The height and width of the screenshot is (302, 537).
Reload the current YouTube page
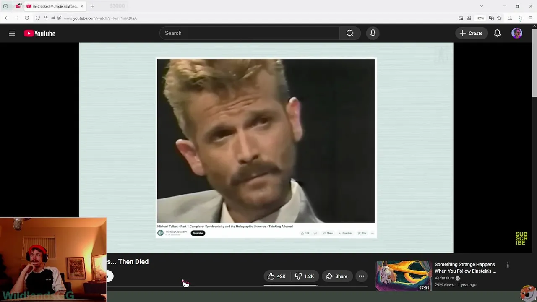point(27,18)
